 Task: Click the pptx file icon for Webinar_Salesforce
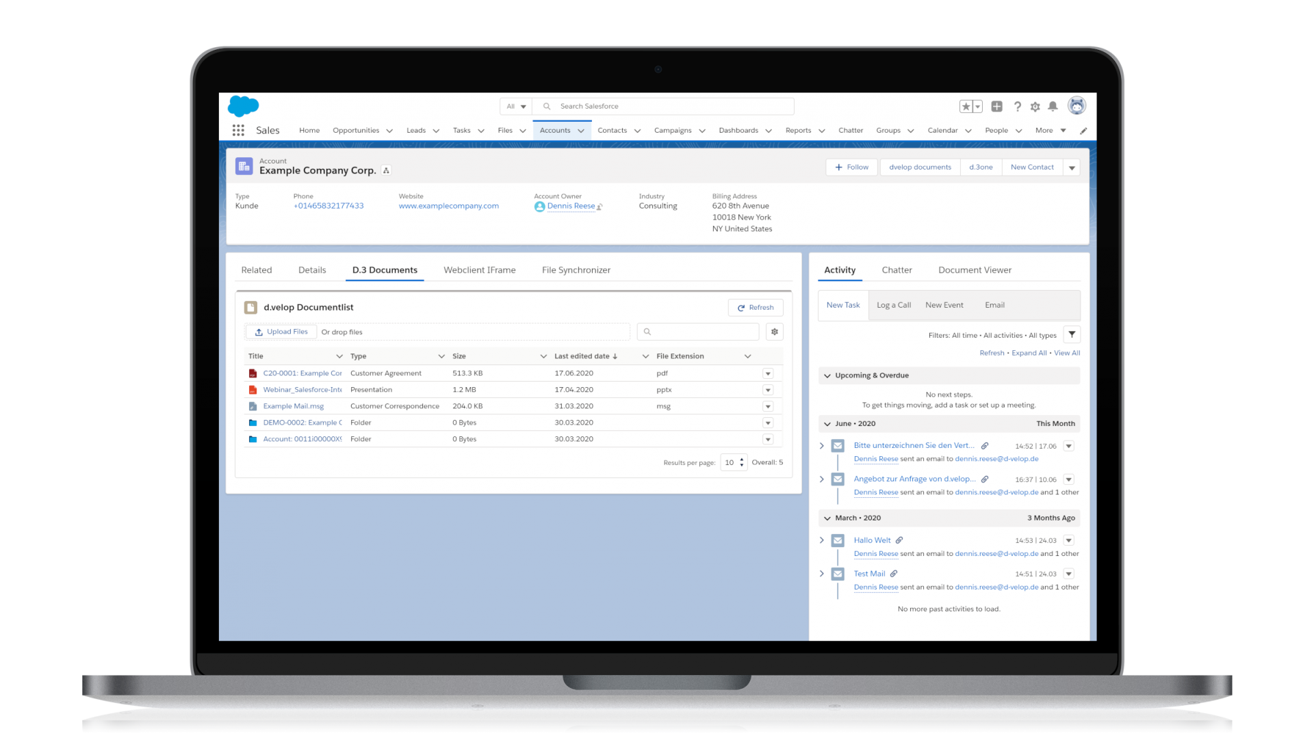tap(253, 390)
